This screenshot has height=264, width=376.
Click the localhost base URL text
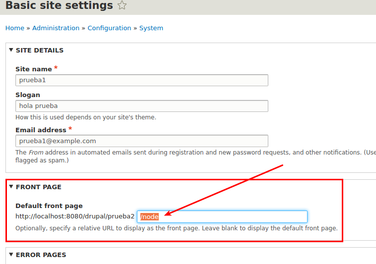74,216
